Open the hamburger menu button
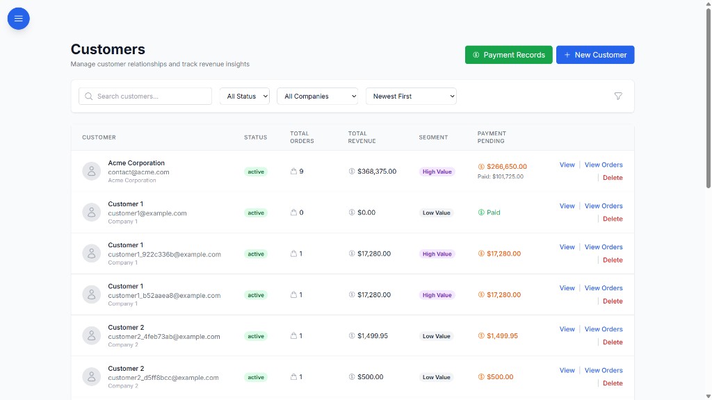The height and width of the screenshot is (400, 712). click(x=19, y=19)
